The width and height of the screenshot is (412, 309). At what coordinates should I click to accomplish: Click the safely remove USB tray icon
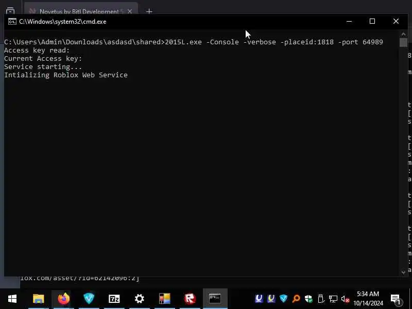point(320,299)
